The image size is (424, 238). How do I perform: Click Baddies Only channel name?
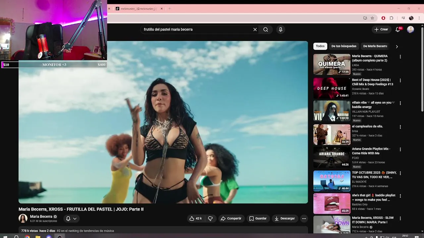pyautogui.click(x=360, y=204)
